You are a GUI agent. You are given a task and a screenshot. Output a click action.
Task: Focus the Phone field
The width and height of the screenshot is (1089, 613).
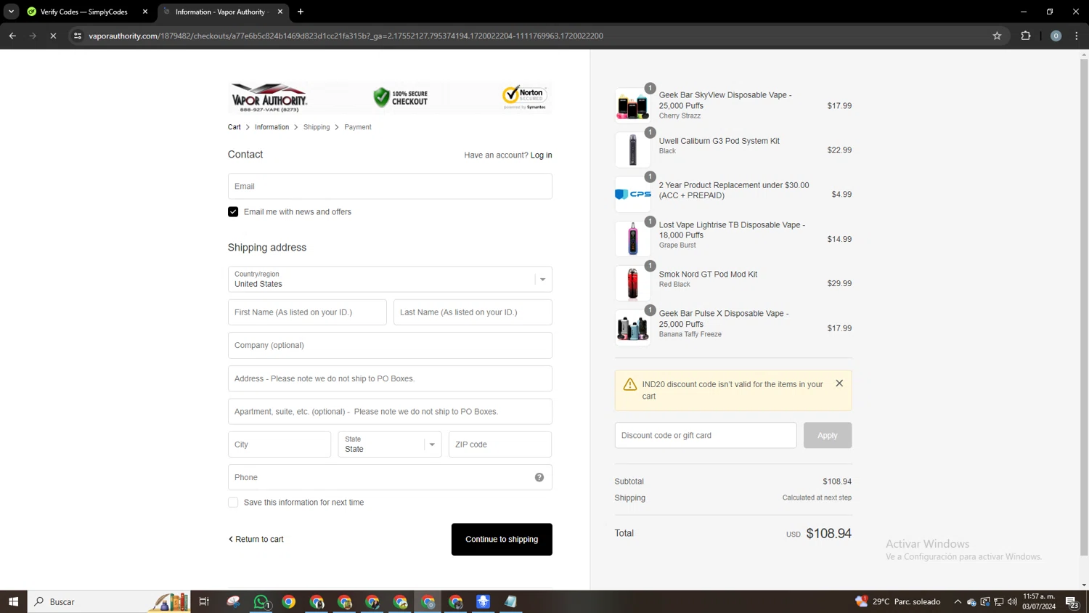pyautogui.click(x=390, y=477)
